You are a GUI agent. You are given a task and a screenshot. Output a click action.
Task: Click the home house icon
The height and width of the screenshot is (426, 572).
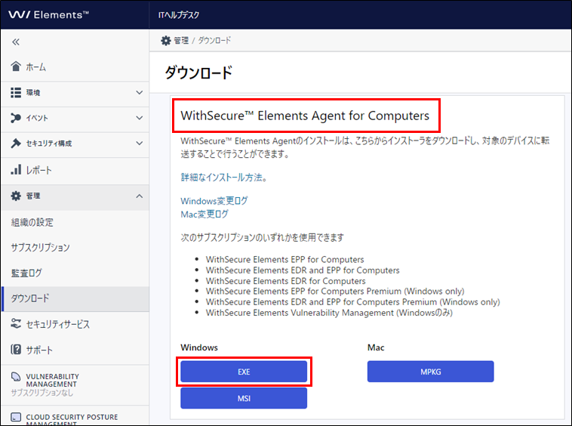coord(16,66)
